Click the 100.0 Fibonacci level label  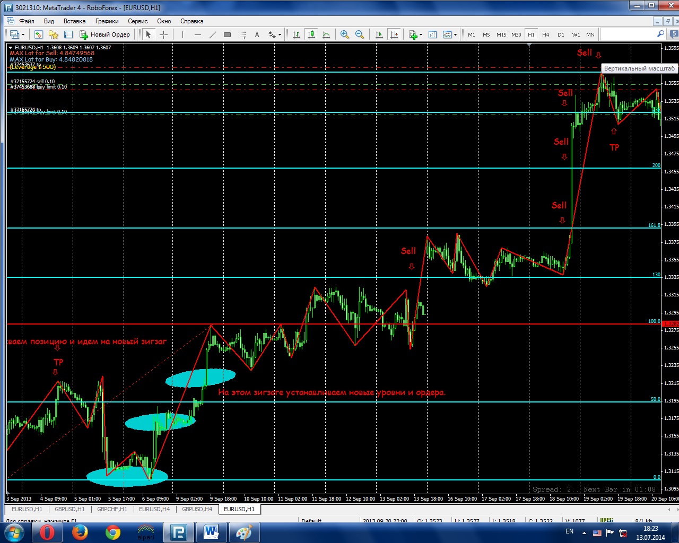[x=654, y=321]
